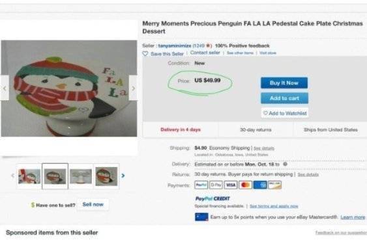
Task: Select the Google Pay payment icon
Action: pos(216,185)
